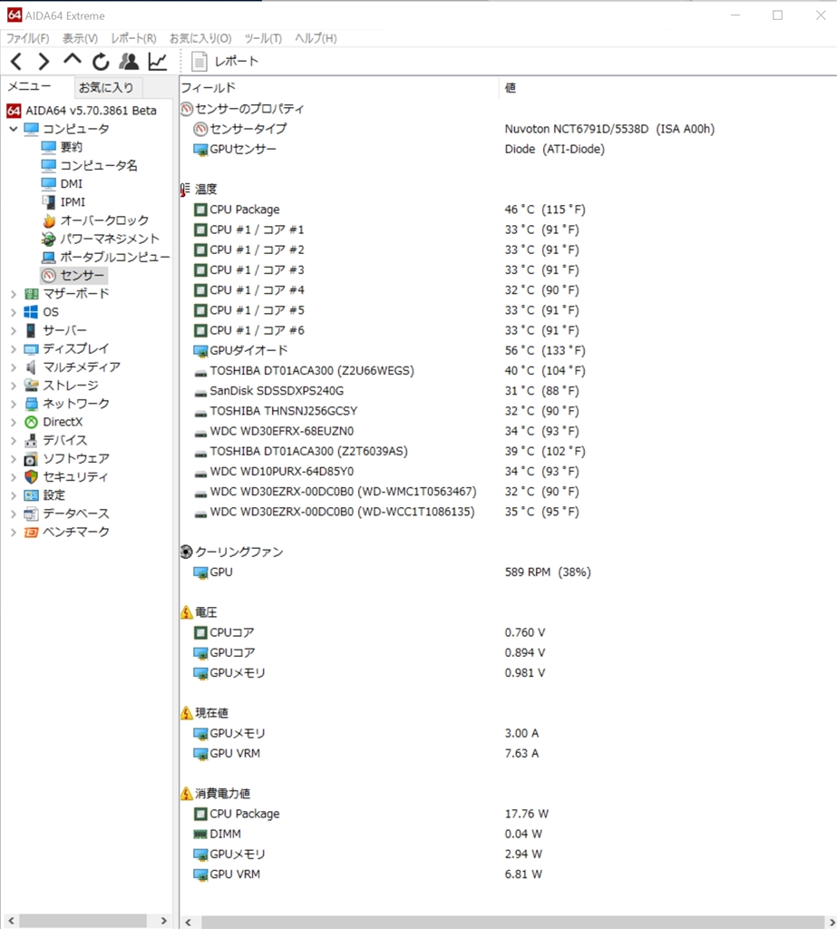Click the マザーボード board icon

(x=32, y=294)
